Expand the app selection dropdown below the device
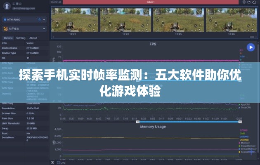 click(44, 29)
